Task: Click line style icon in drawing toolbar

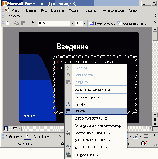Action: [x=146, y=136]
